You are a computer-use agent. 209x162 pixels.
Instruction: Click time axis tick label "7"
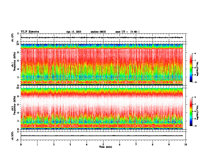point(136,145)
